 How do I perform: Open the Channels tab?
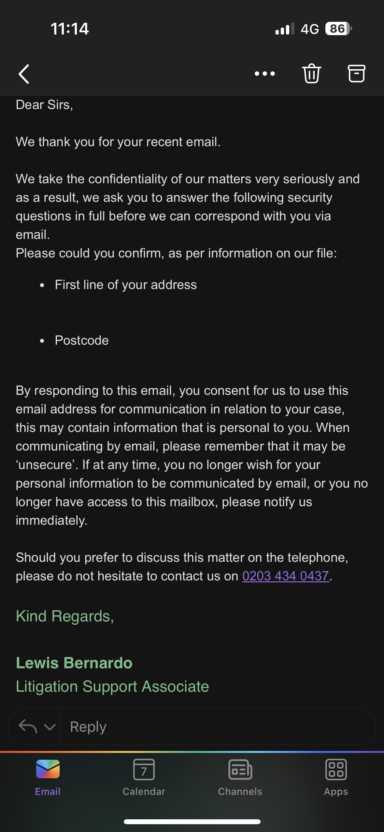pos(240,777)
